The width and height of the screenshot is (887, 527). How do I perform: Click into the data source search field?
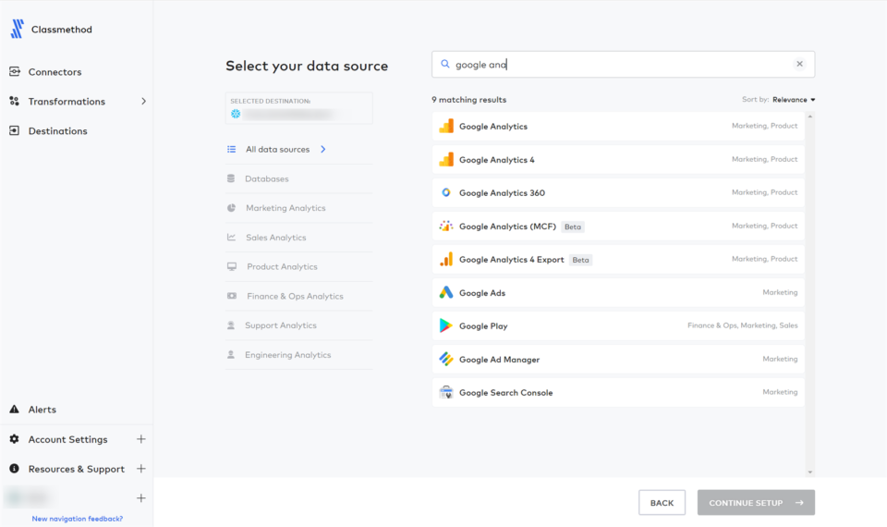[x=619, y=65]
